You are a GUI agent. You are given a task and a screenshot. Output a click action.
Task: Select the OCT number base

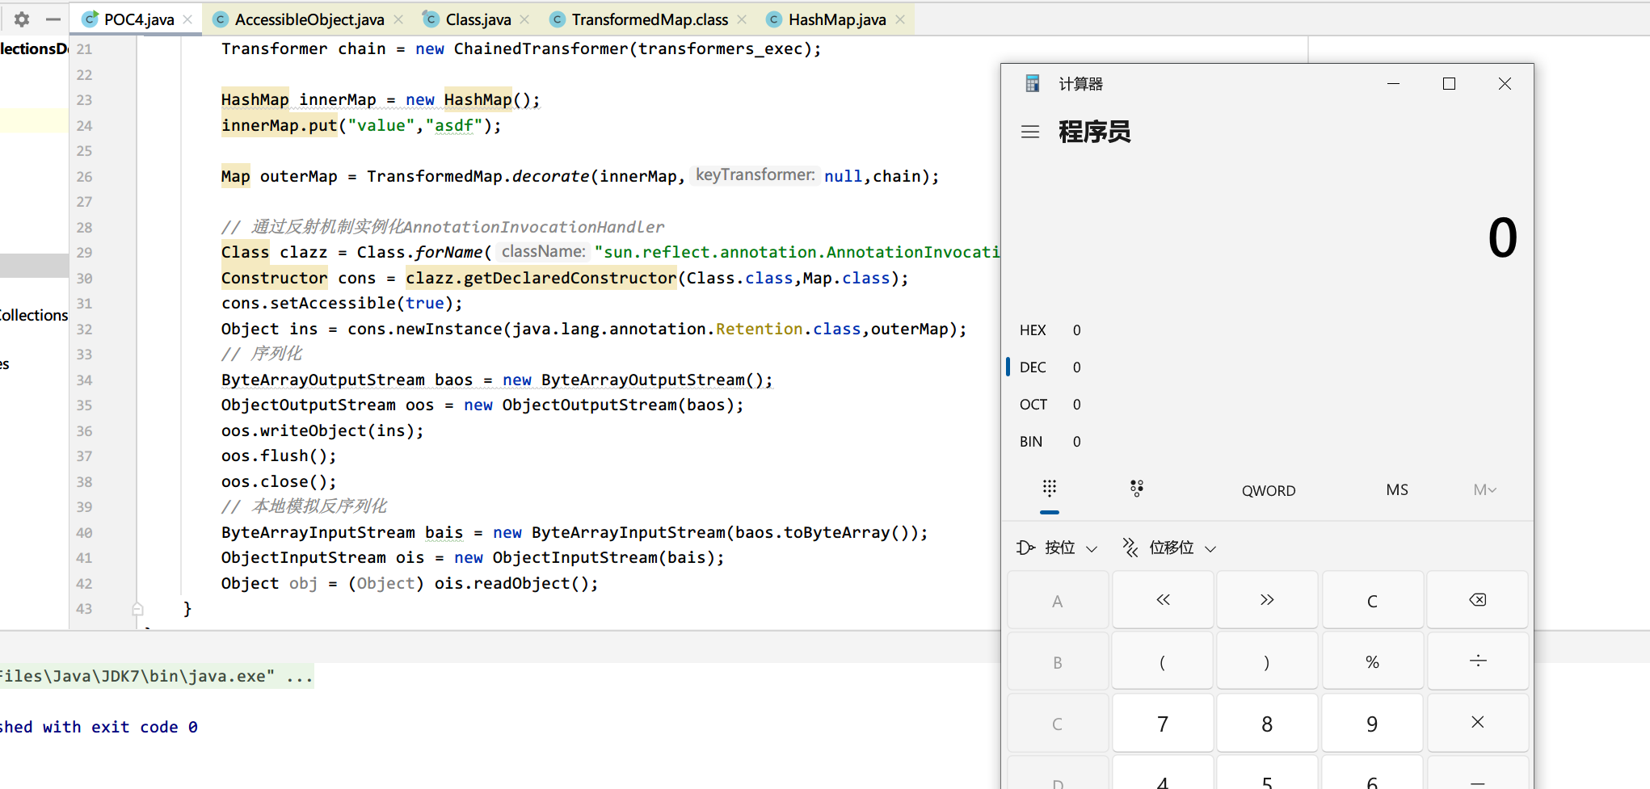click(x=1267, y=405)
